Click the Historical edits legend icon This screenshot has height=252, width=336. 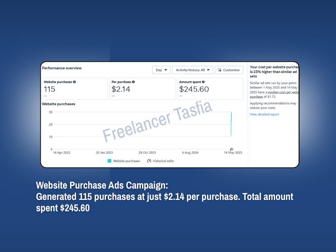(x=149, y=161)
